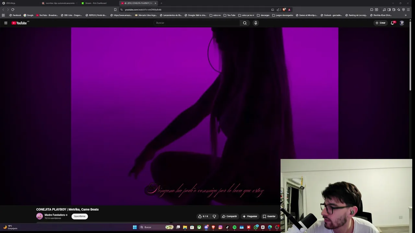Click the Preguntar button

(x=250, y=216)
